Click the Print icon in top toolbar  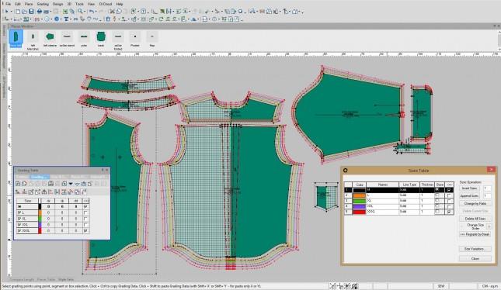tap(40, 12)
